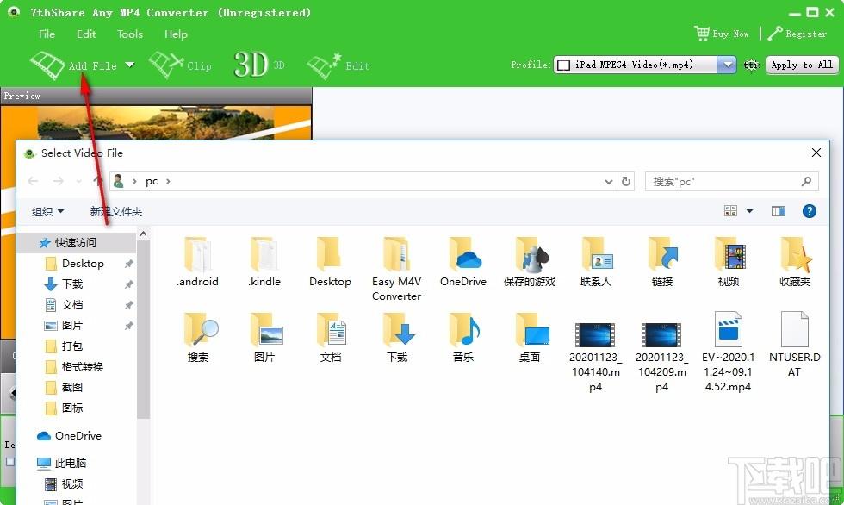Select 打包 folder in sidebar
The height and width of the screenshot is (505, 844).
pyautogui.click(x=72, y=346)
